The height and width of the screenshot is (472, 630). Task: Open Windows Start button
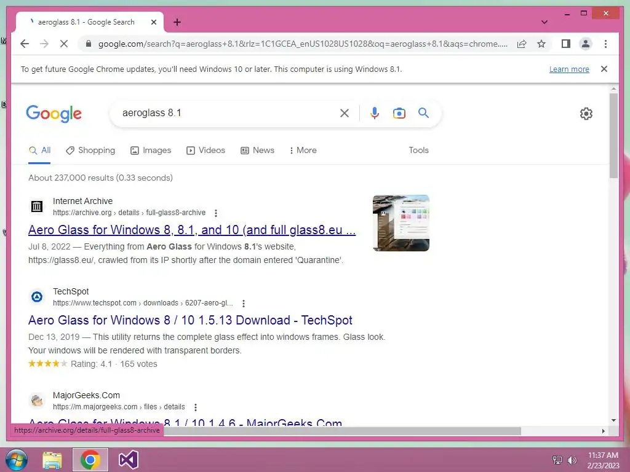point(17,460)
